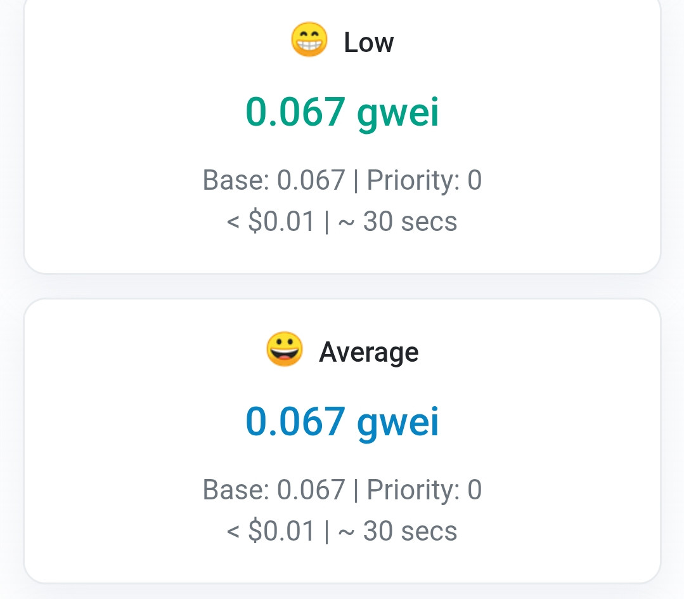Viewport: 684px width, 599px height.
Task: Click the gwei unit in the Average card
Action: tap(398, 424)
